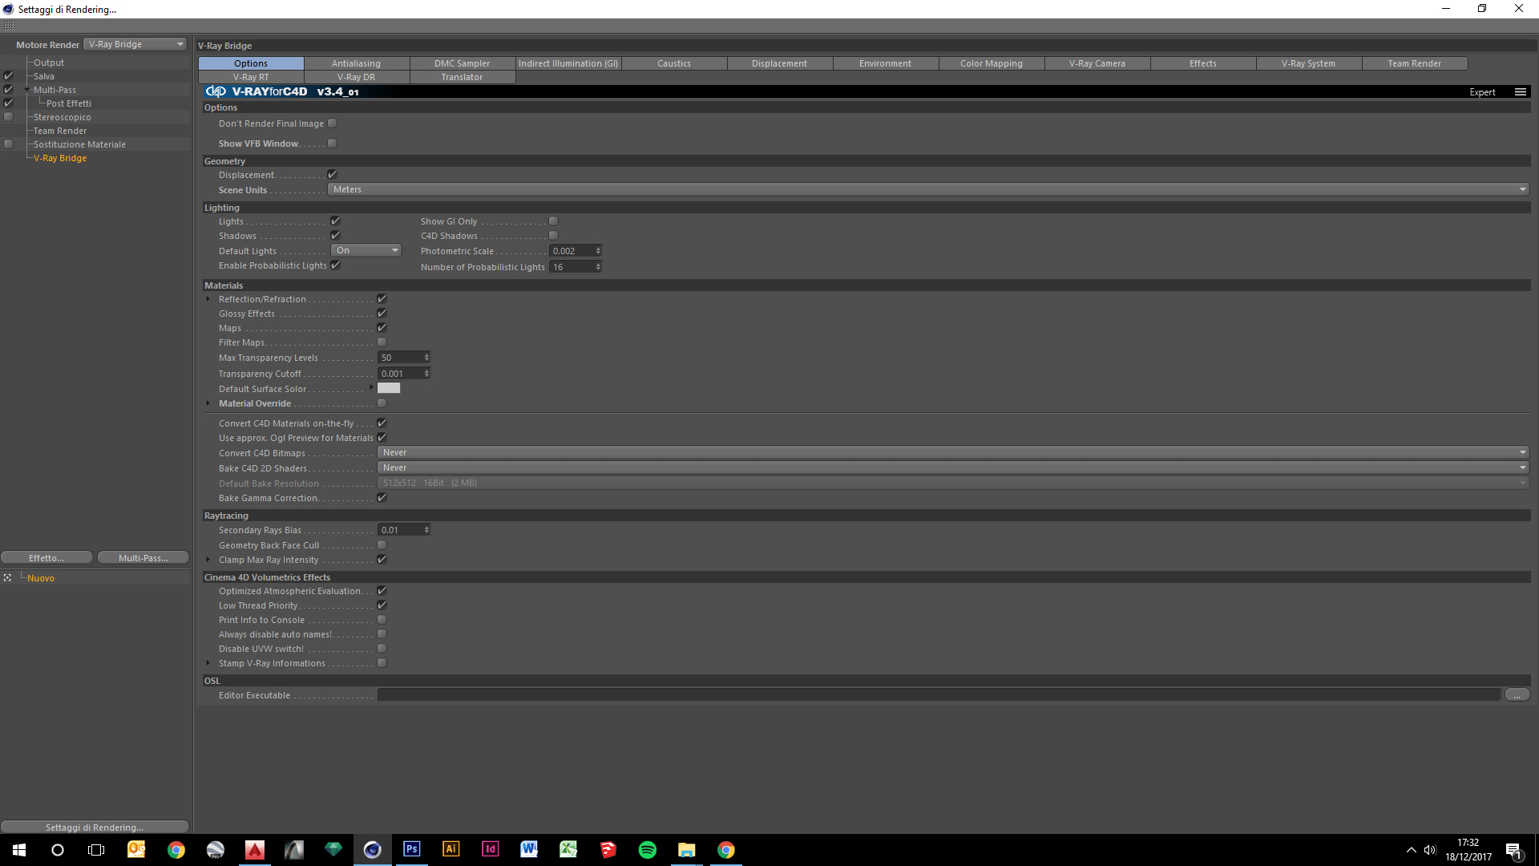Expand the Material Override options

208,403
